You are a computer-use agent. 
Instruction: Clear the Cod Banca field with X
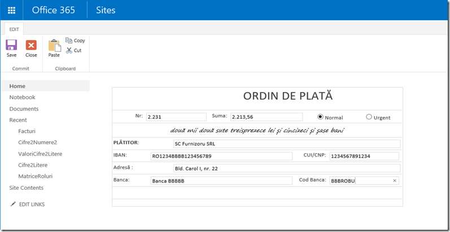coord(395,181)
